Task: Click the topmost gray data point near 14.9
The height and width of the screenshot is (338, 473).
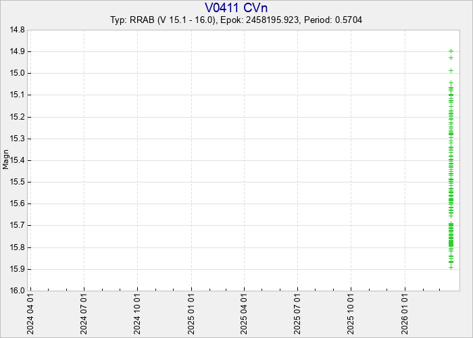Action: [x=451, y=51]
